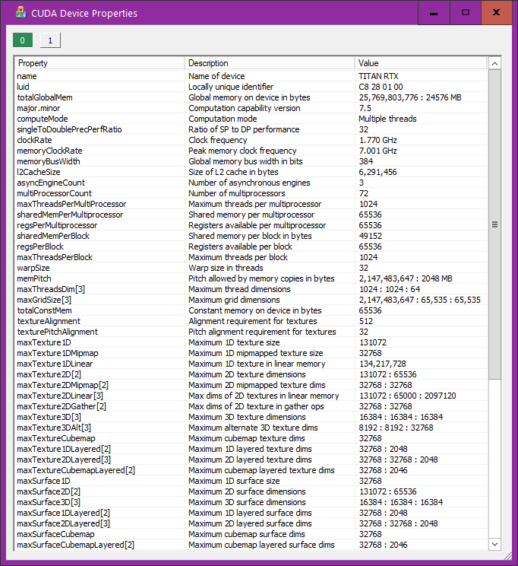Sort by the Description column header
This screenshot has height=566, width=518.
coord(270,63)
